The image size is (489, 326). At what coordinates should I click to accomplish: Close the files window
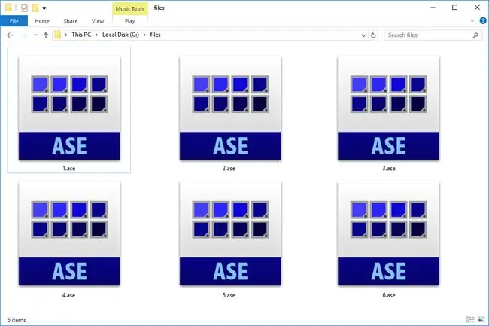click(477, 8)
